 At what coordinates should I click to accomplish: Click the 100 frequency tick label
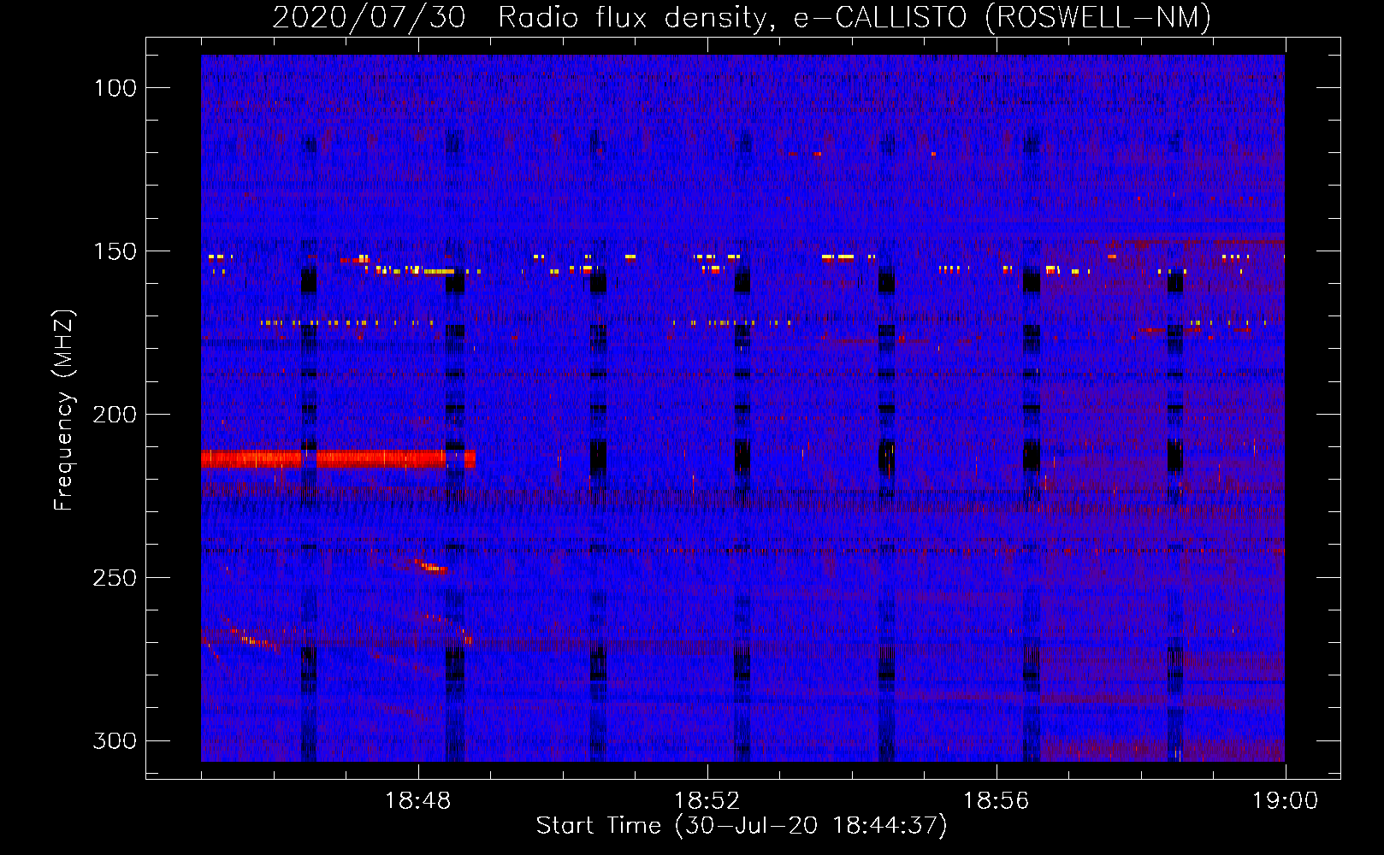coord(116,88)
